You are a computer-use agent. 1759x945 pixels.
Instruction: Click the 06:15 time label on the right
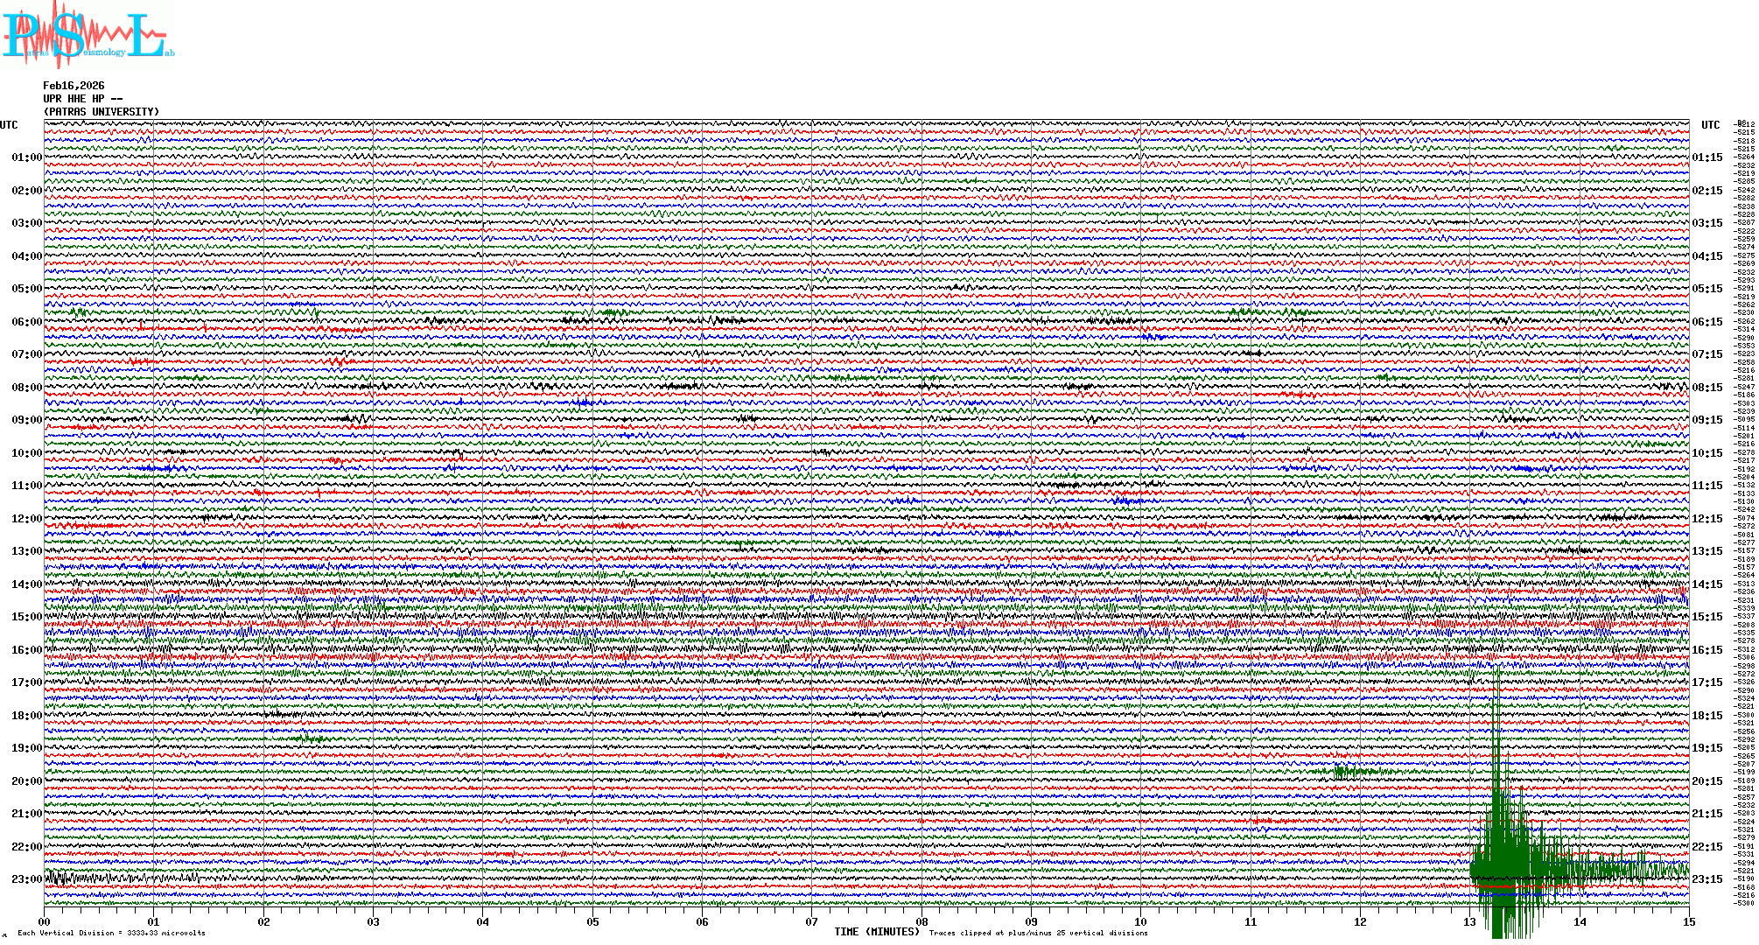1706,322
